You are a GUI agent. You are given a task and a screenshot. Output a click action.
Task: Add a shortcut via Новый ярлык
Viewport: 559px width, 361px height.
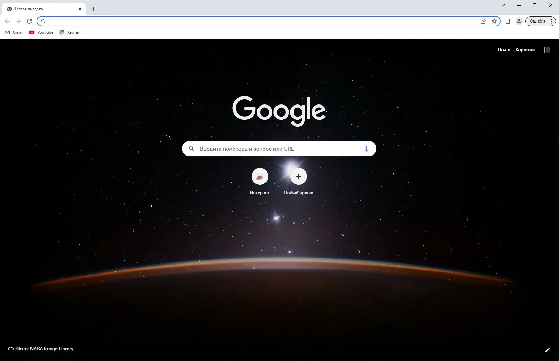pyautogui.click(x=298, y=182)
